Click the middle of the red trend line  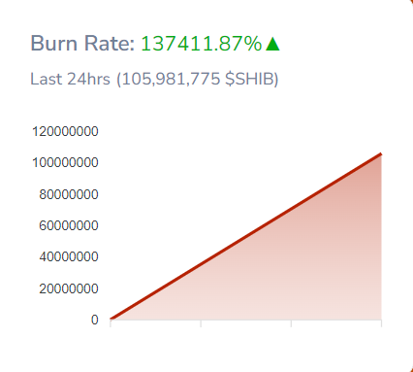point(246,237)
